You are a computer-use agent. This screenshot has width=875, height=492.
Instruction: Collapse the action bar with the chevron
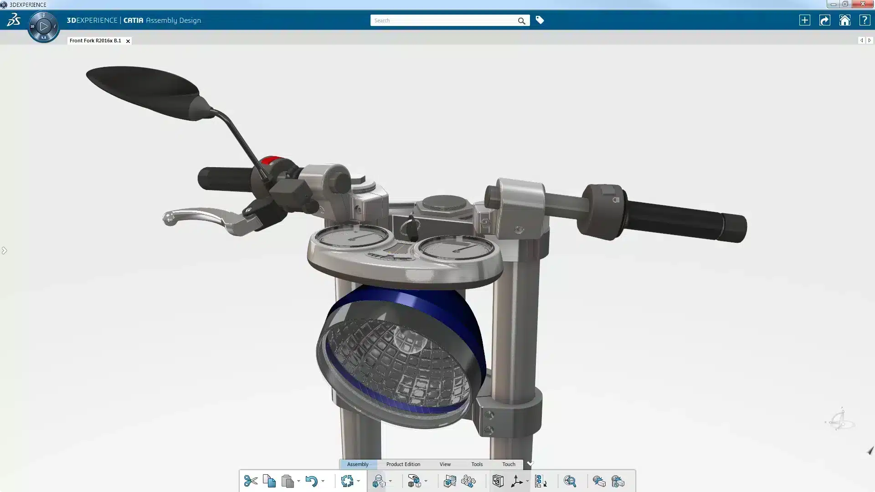coord(530,463)
